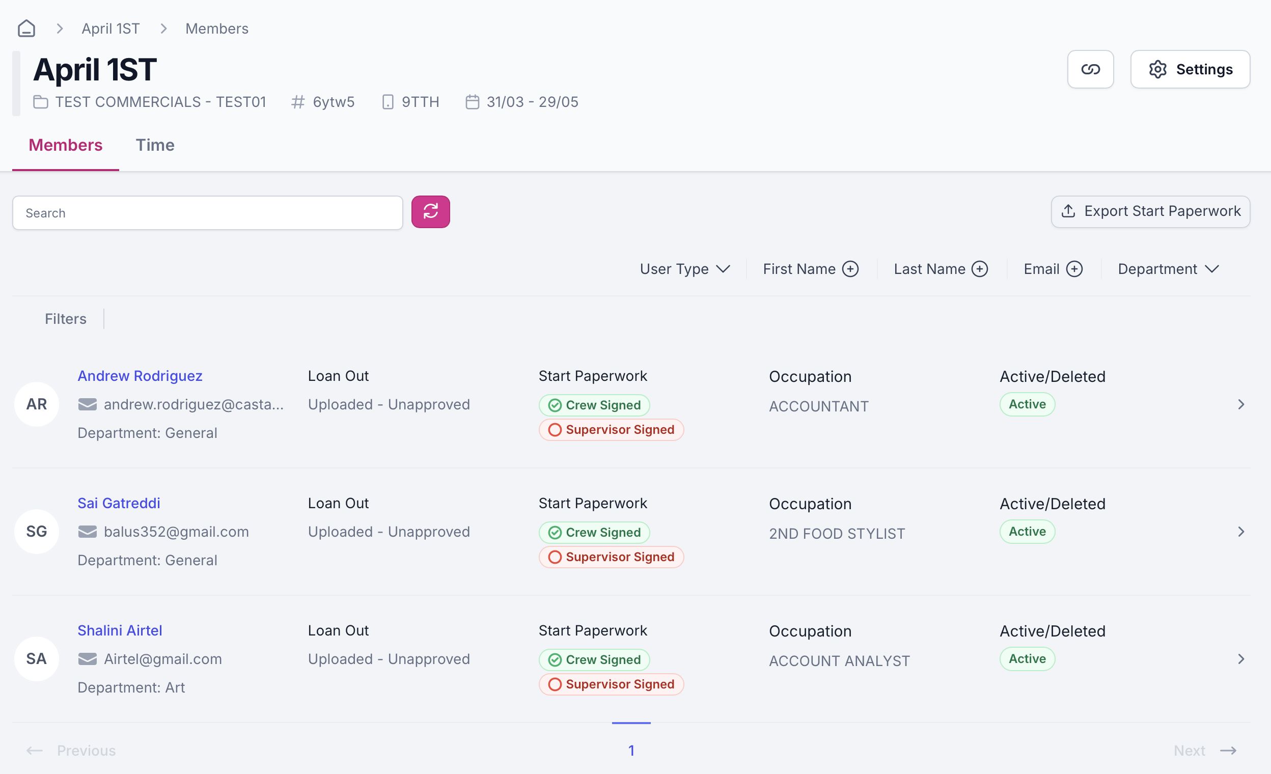Image resolution: width=1271 pixels, height=774 pixels.
Task: Click Uploaded - Unapproved for Andrew Rodriguez
Action: coord(389,405)
